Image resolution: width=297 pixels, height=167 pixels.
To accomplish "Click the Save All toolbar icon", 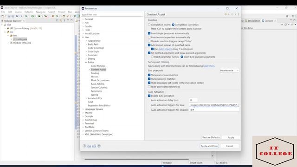I will pos(13,16).
